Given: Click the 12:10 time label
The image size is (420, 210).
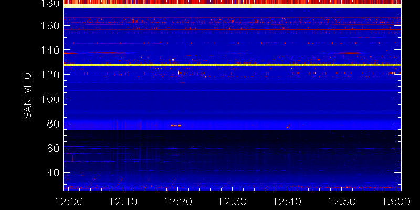Looking at the screenshot, I should 123,202.
